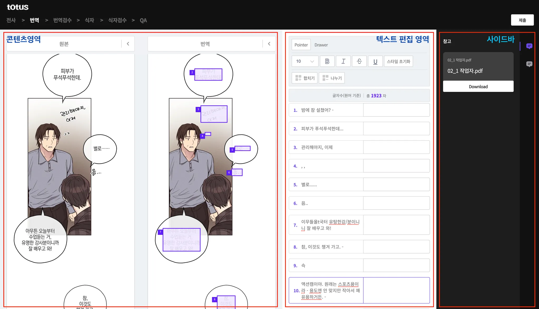Apply strikethrough formatting
Screen dimensions: 539x309
359,61
